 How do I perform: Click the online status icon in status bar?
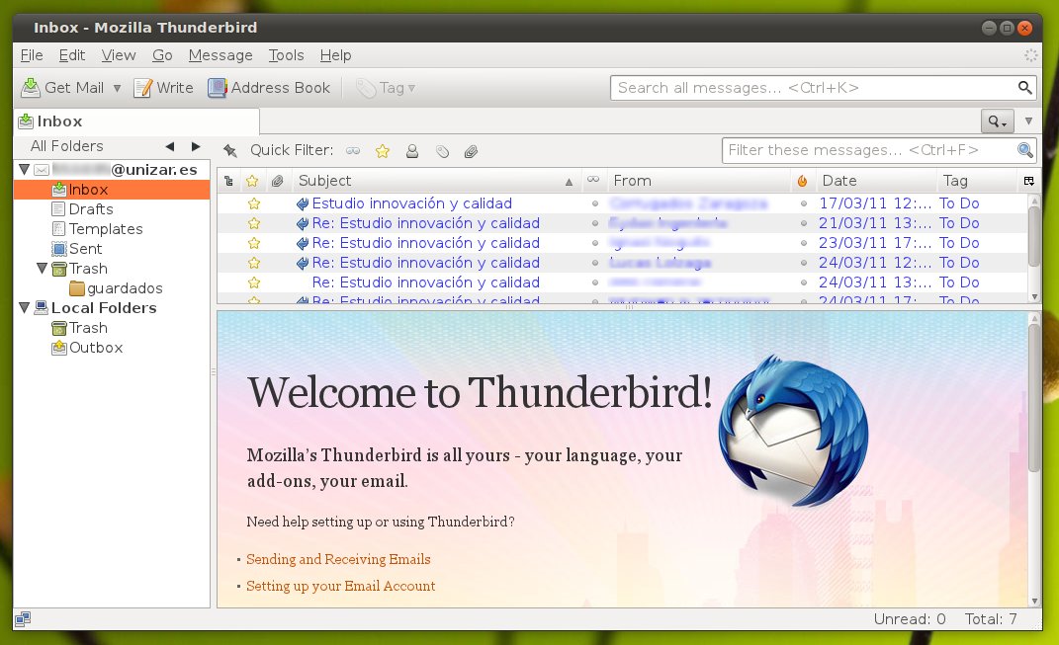(23, 618)
